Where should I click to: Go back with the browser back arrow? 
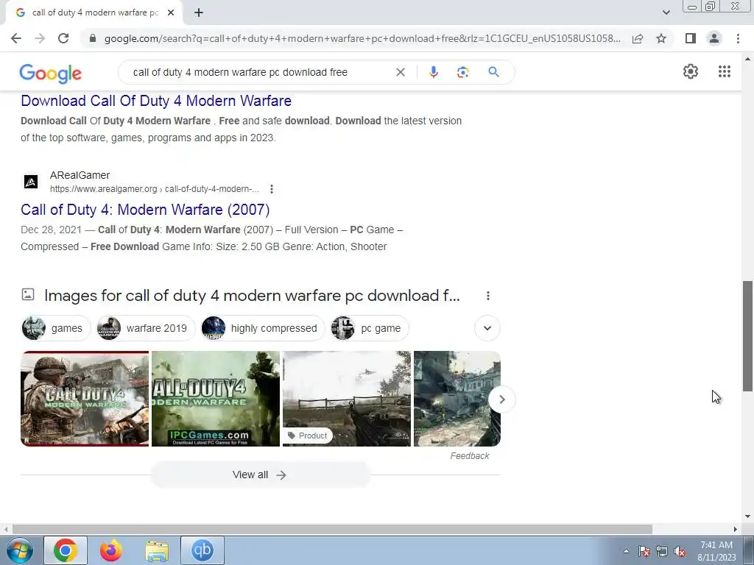[x=16, y=38]
